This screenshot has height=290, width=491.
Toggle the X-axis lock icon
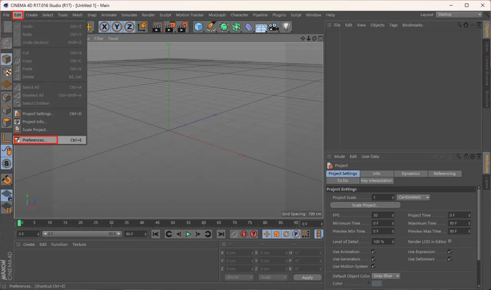coord(105,27)
